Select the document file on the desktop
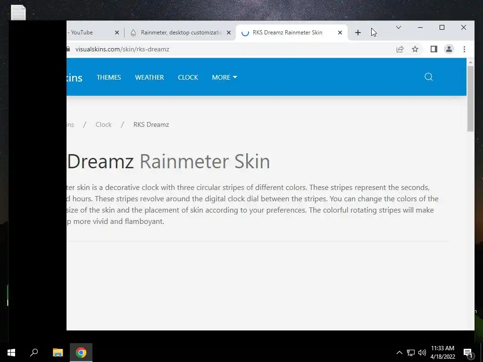 click(x=18, y=13)
